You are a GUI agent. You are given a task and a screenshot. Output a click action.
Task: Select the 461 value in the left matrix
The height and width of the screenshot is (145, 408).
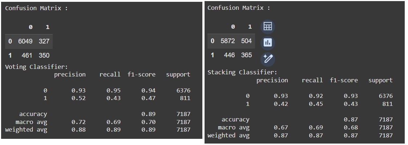27,55
